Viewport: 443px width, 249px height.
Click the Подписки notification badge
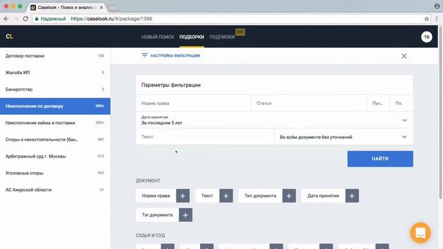[240, 32]
